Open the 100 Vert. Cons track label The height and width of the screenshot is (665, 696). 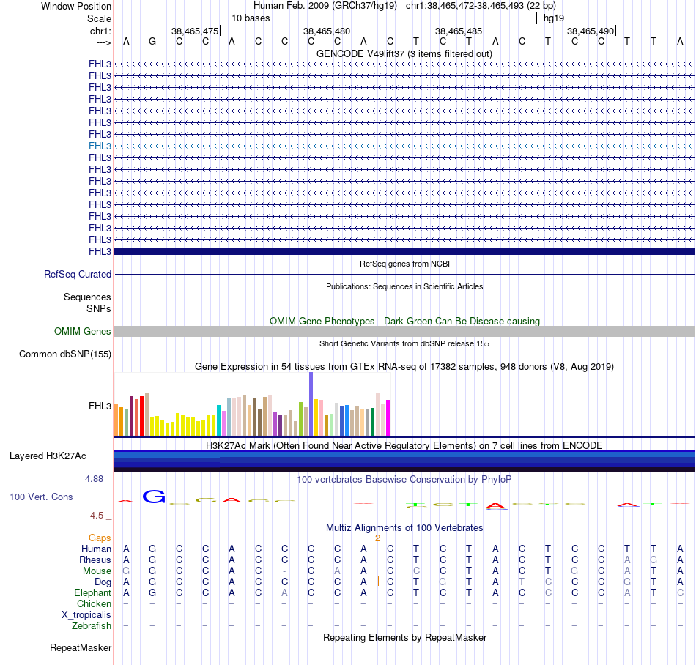pyautogui.click(x=41, y=497)
